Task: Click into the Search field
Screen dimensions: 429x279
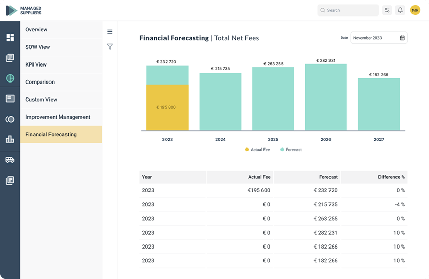Action: pos(348,10)
